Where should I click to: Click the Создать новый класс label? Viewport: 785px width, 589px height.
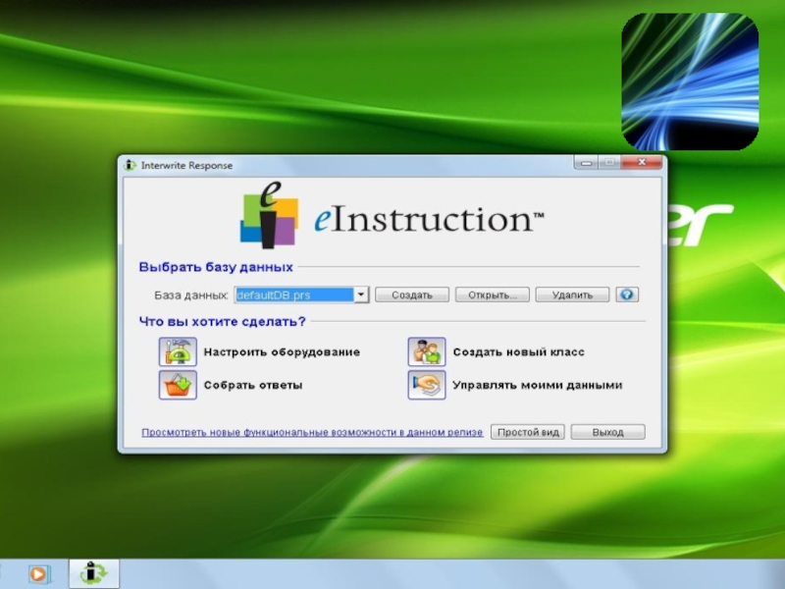point(519,351)
